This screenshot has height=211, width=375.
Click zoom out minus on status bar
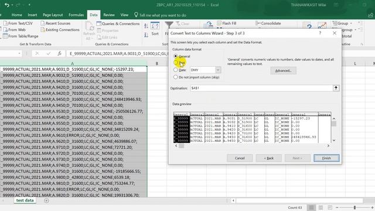tap(337, 207)
